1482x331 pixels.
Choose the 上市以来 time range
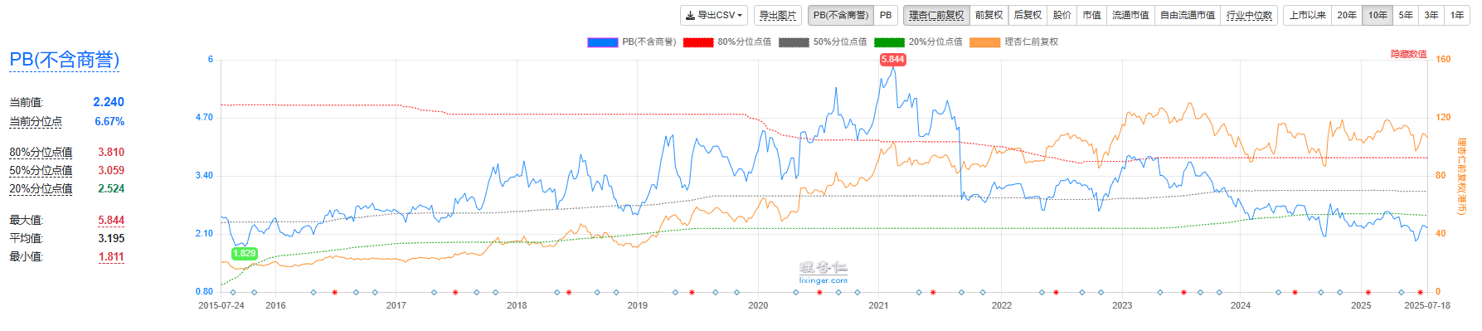click(x=1308, y=15)
